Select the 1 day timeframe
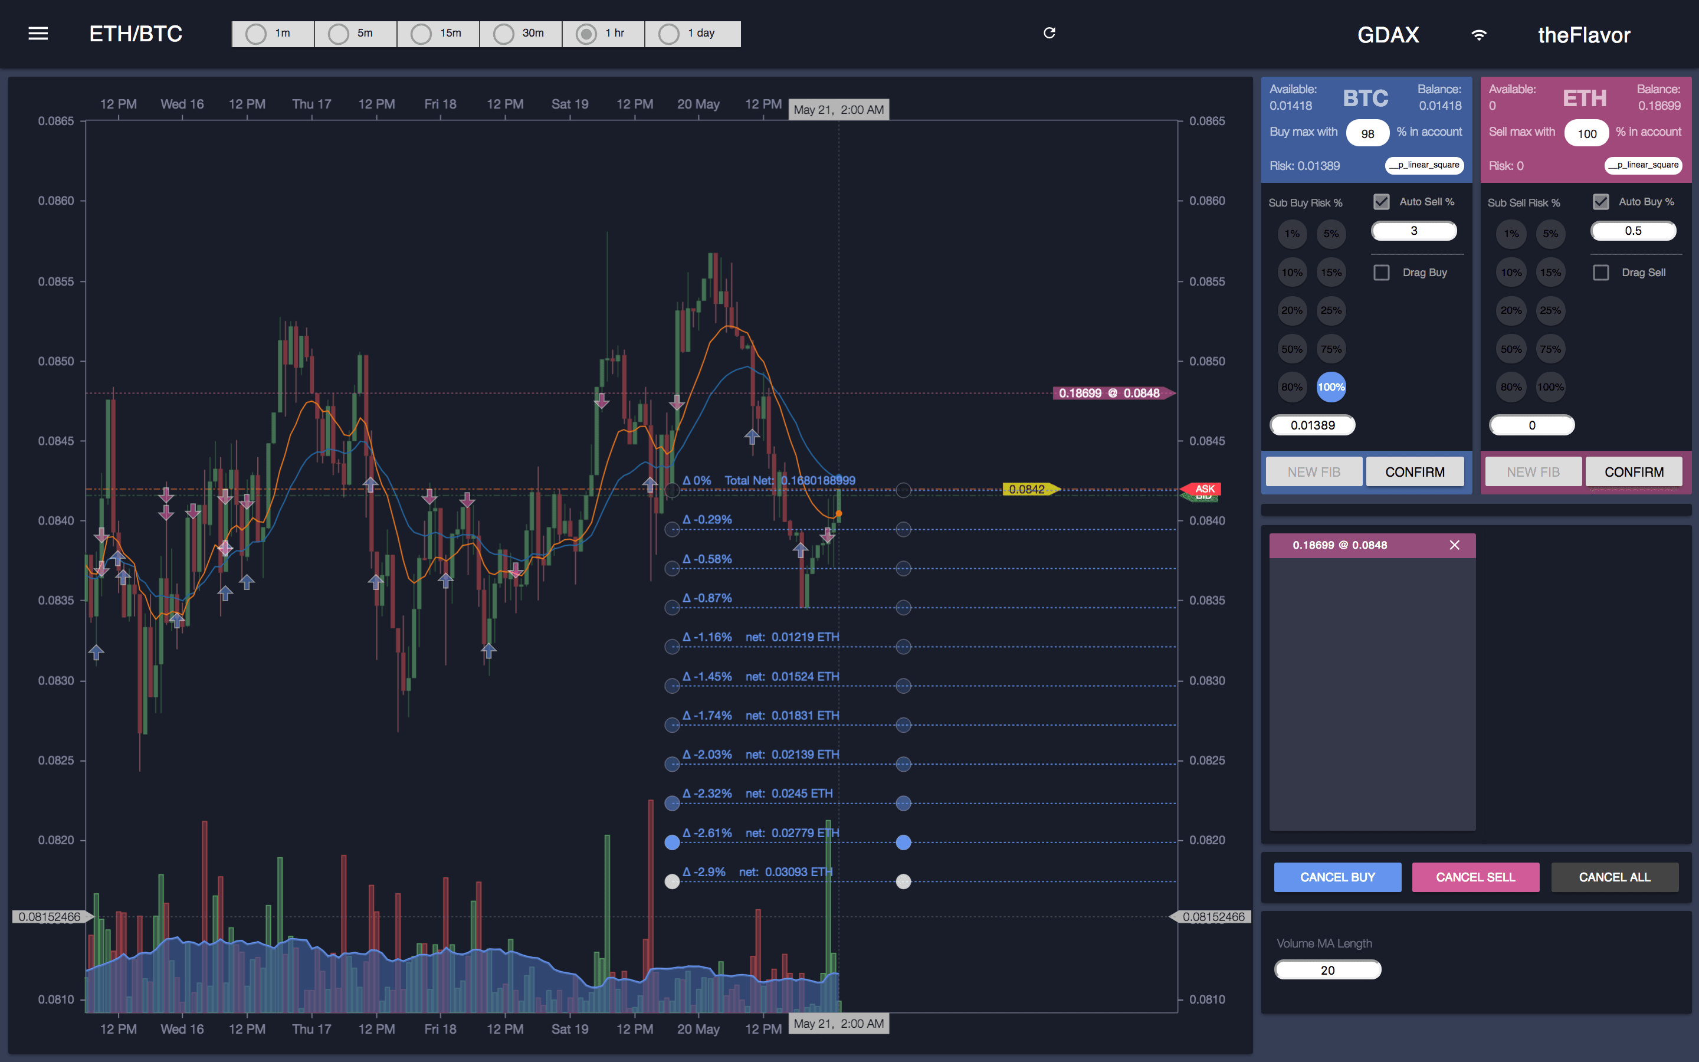Viewport: 1699px width, 1062px height. pyautogui.click(x=691, y=33)
